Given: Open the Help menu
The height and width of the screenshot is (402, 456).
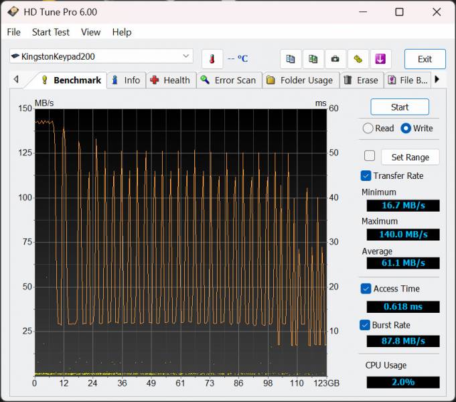Looking at the screenshot, I should (x=122, y=32).
